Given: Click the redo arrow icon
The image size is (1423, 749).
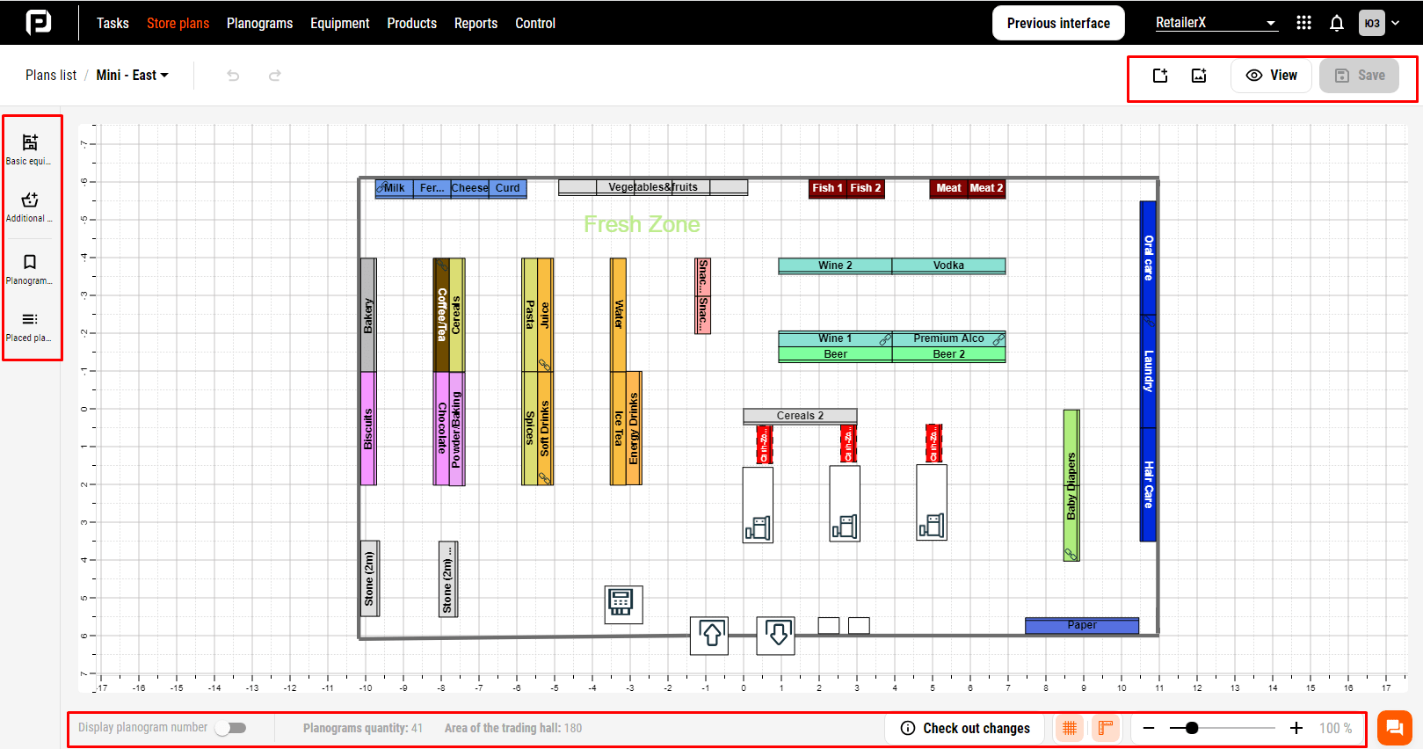Looking at the screenshot, I should pos(275,76).
